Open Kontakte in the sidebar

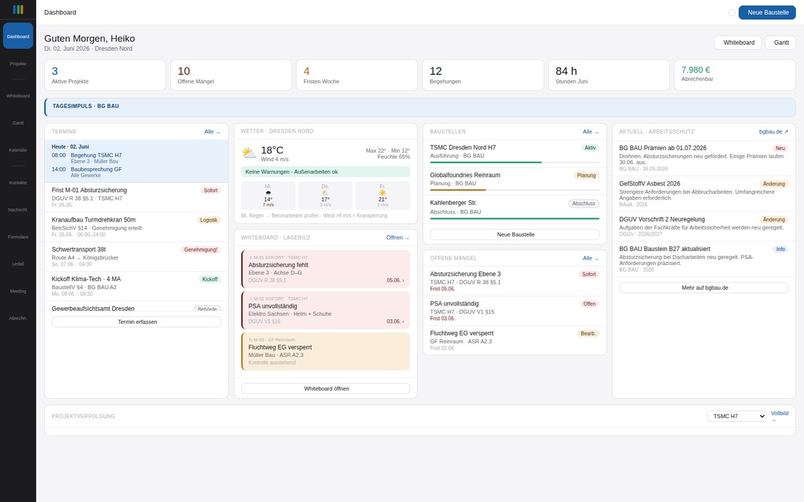click(18, 183)
